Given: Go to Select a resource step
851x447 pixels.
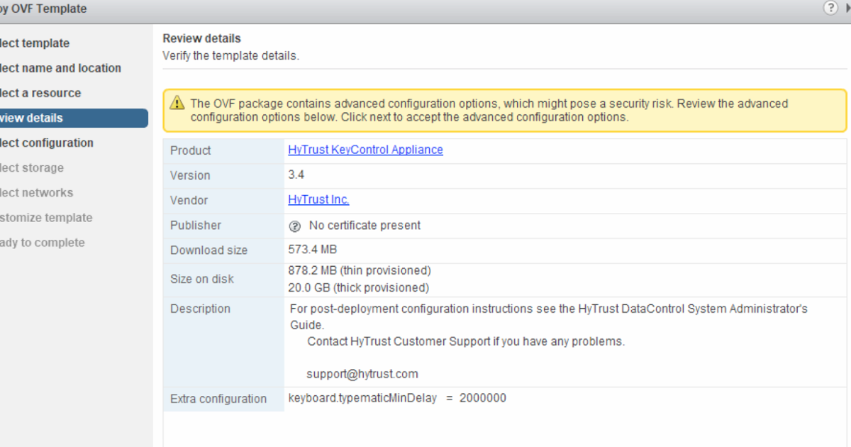Looking at the screenshot, I should point(41,93).
